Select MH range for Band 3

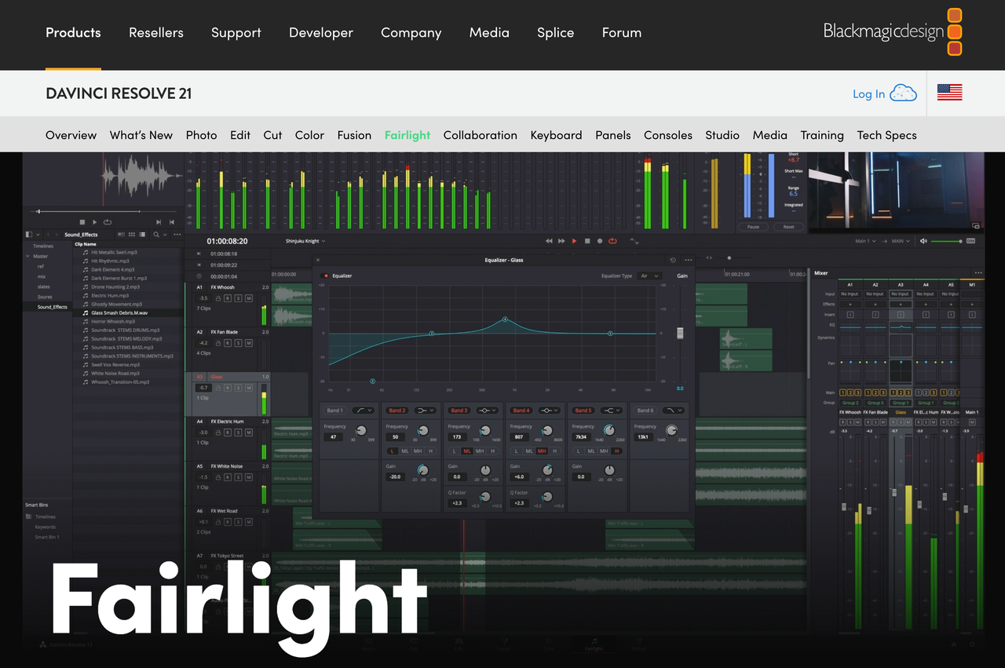coord(480,451)
